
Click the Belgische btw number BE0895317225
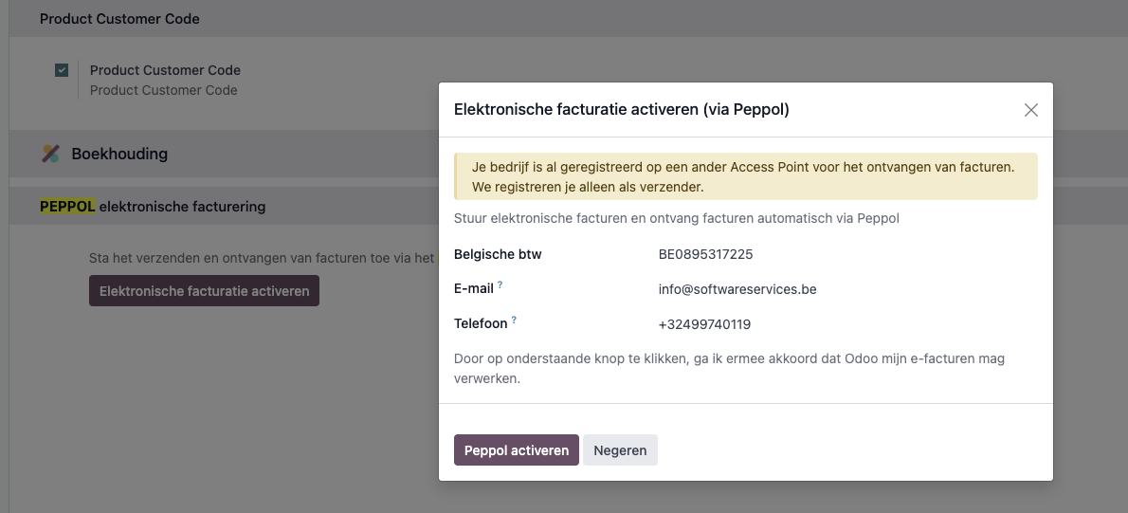[706, 254]
